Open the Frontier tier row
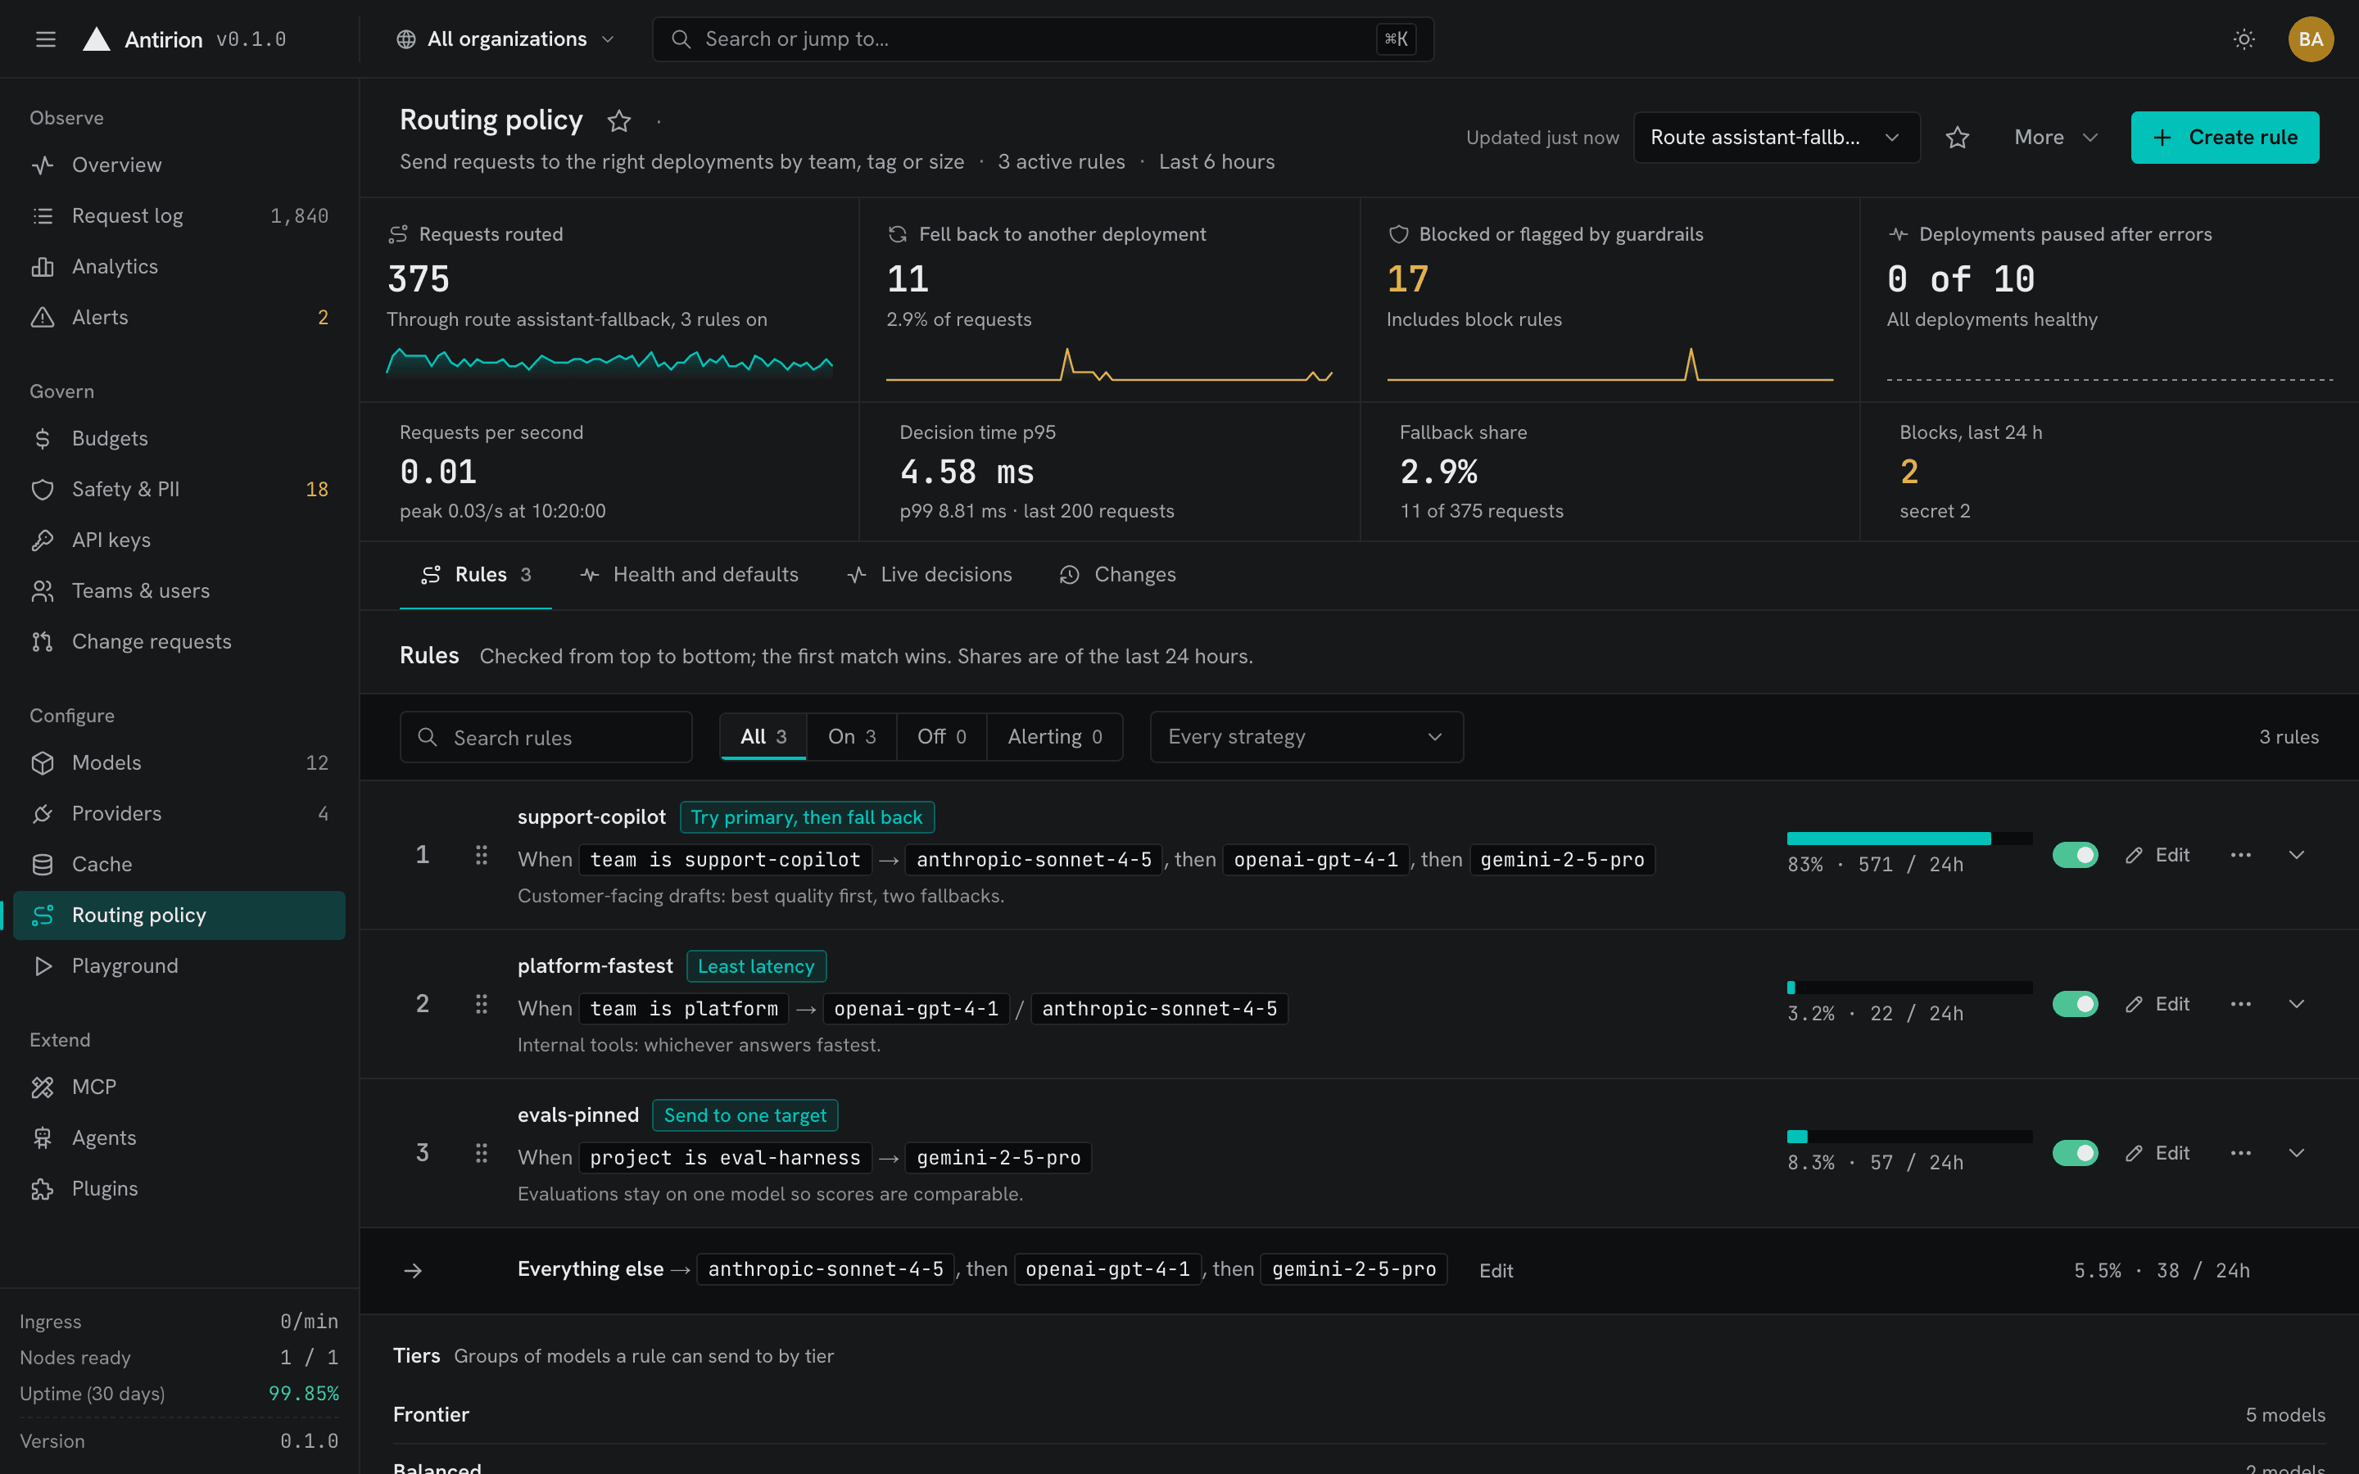The height and width of the screenshot is (1474, 2359). coord(1359,1414)
